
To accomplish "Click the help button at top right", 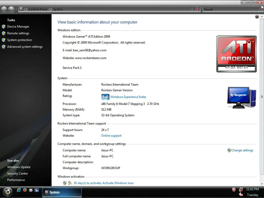I will pos(257,16).
